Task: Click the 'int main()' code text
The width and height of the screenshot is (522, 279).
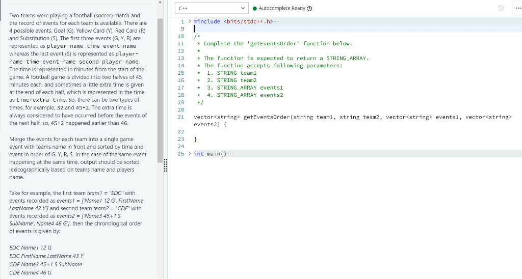Action: point(210,154)
